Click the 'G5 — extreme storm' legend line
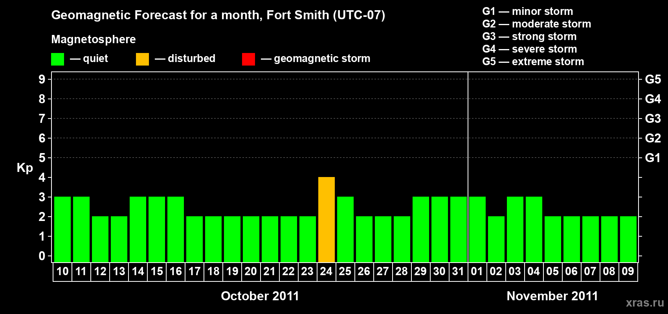 (533, 62)
